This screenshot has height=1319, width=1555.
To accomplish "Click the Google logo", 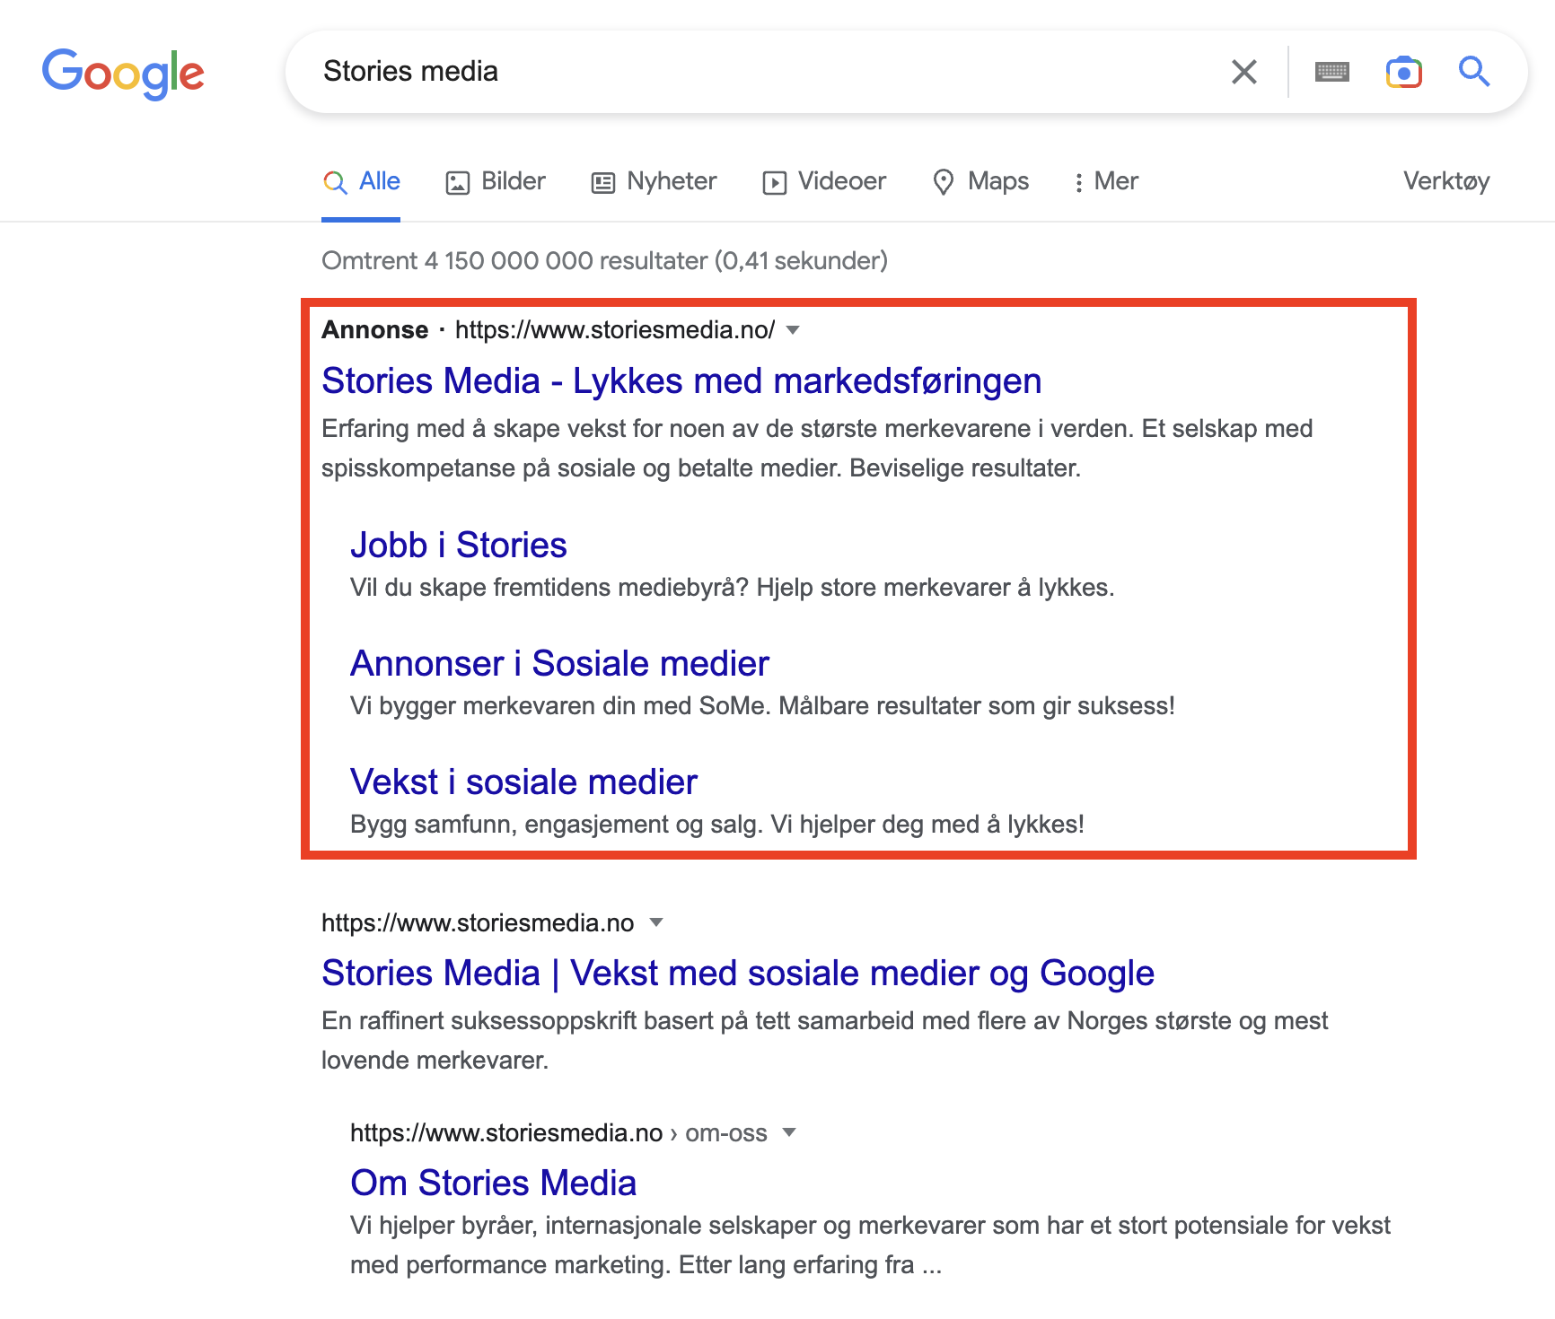I will click(x=123, y=73).
